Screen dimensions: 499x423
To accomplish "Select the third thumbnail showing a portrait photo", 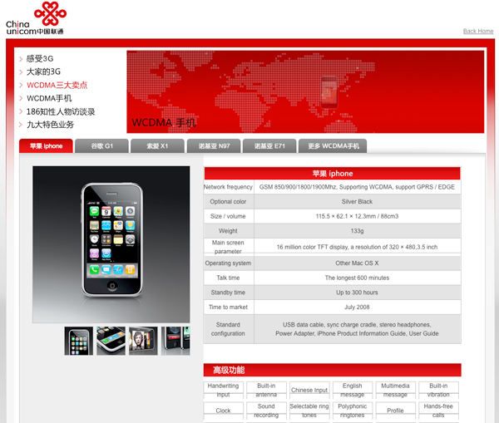I will [x=143, y=341].
